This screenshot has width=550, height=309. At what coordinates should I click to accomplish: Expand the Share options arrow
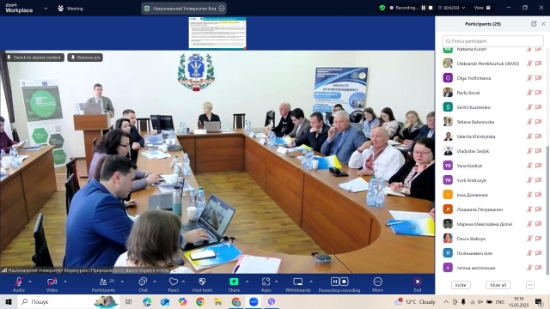[247, 282]
